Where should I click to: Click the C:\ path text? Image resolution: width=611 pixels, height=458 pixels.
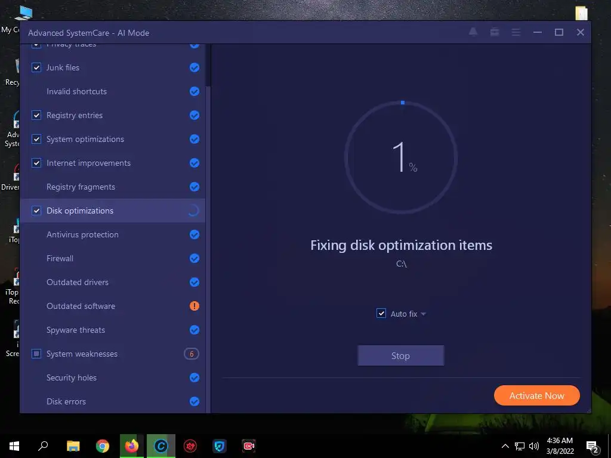401,264
